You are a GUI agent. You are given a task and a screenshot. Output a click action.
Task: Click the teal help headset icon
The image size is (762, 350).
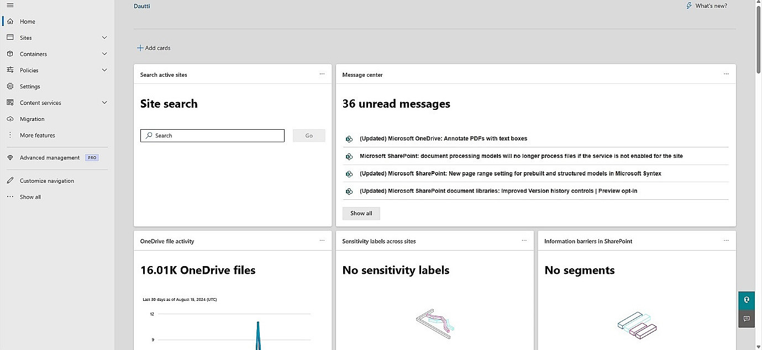click(x=747, y=300)
